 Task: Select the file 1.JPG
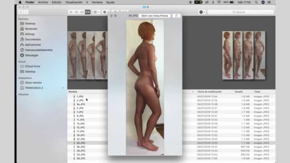(x=80, y=96)
